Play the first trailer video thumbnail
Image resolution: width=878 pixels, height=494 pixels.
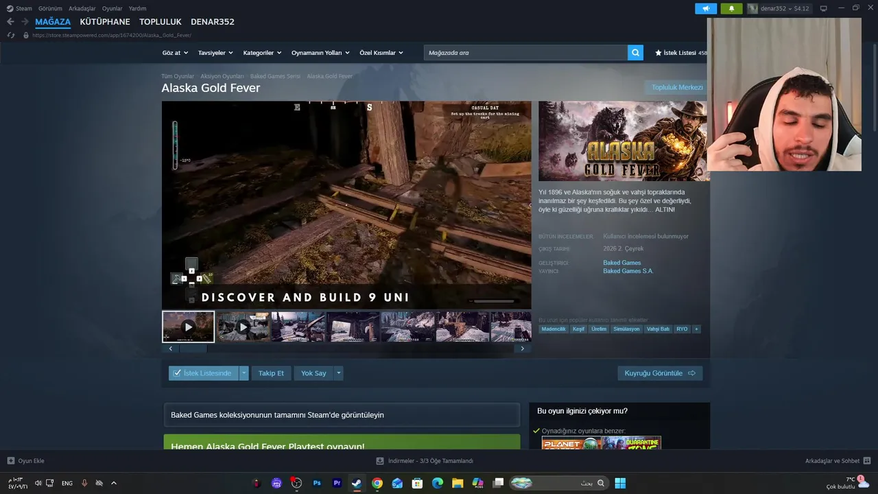click(189, 327)
